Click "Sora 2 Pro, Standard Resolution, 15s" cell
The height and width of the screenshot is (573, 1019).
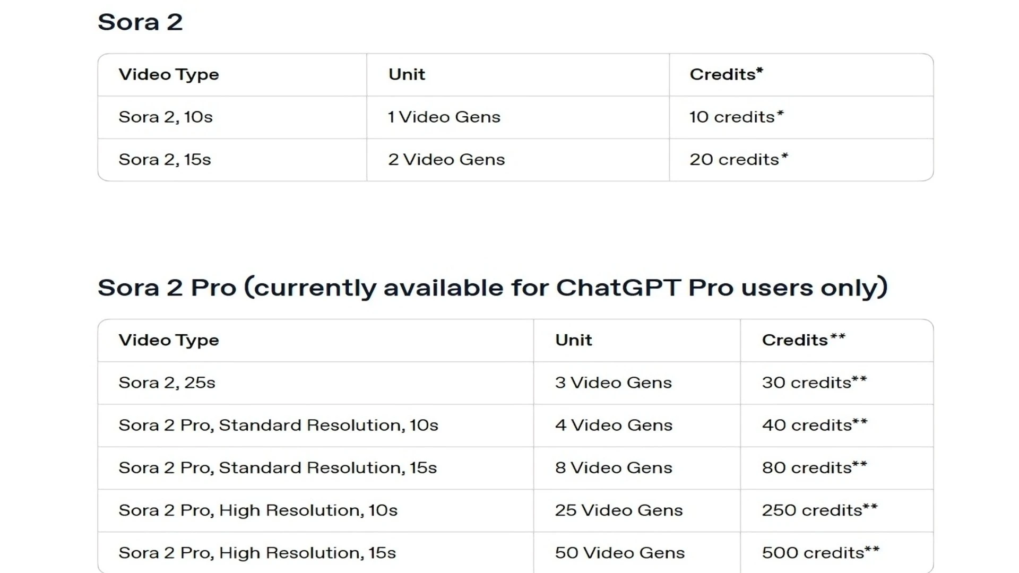click(x=278, y=467)
